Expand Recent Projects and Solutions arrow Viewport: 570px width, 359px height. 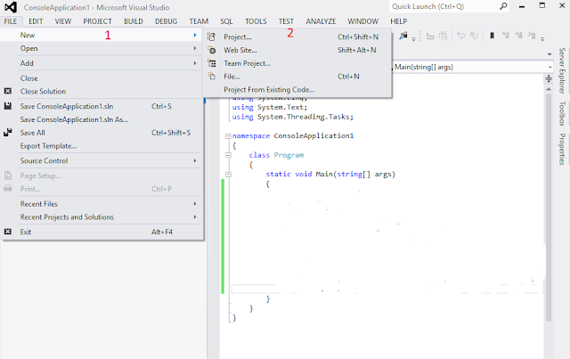tap(195, 217)
